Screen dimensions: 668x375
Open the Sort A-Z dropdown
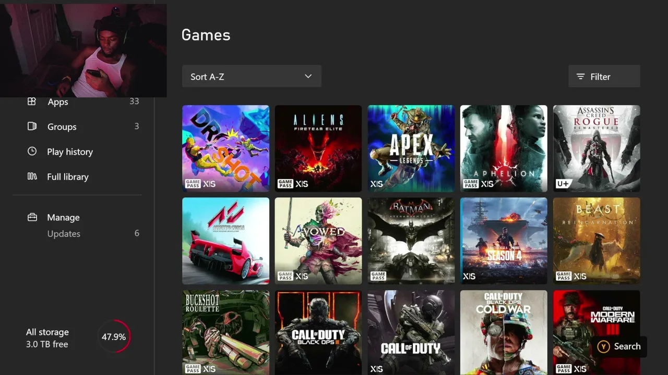click(x=252, y=77)
